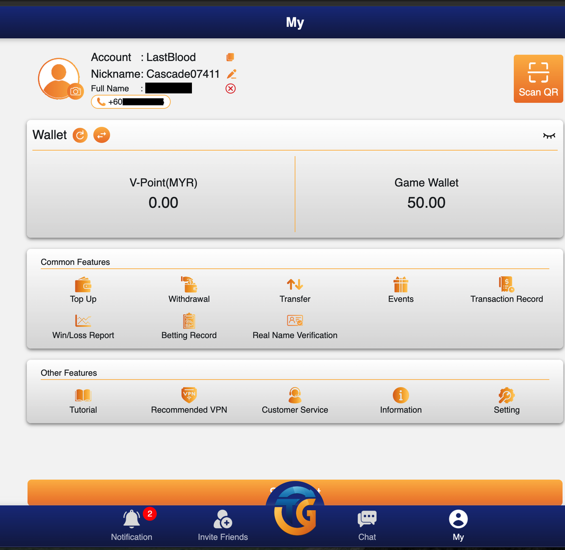Open the Recommended VPN page
Screen dimensions: 565x550
coord(189,401)
